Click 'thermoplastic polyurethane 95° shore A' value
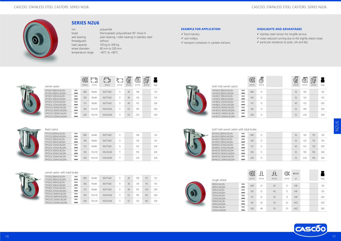 click(123, 33)
